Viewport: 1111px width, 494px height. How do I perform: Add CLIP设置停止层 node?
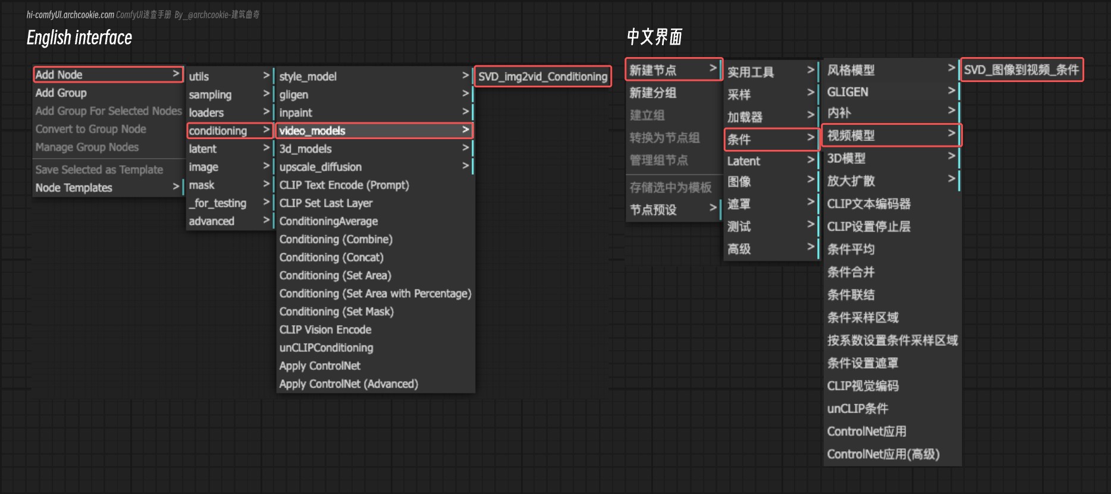(x=892, y=226)
